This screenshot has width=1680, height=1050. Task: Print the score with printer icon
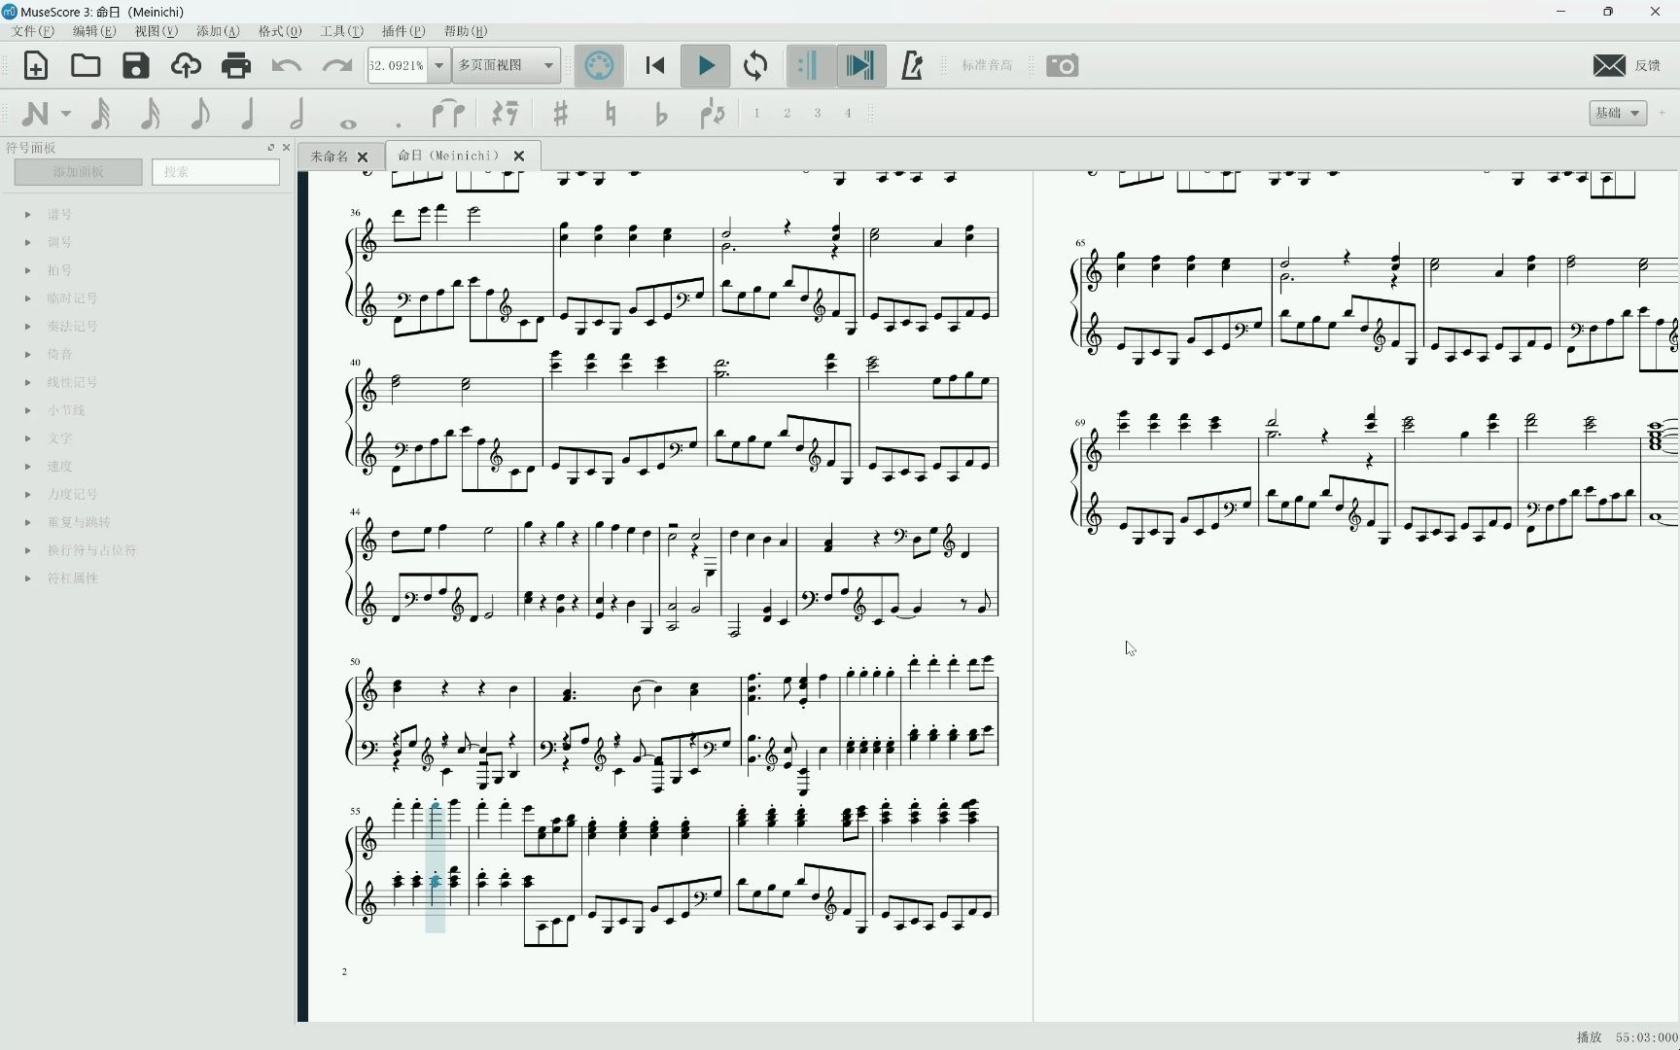236,66
